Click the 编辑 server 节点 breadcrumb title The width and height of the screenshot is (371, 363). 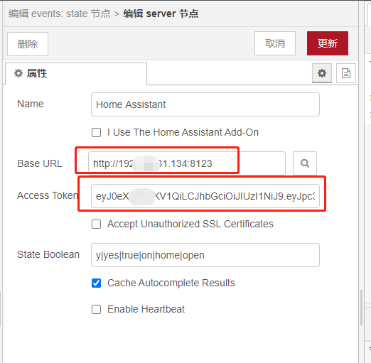coord(161,13)
